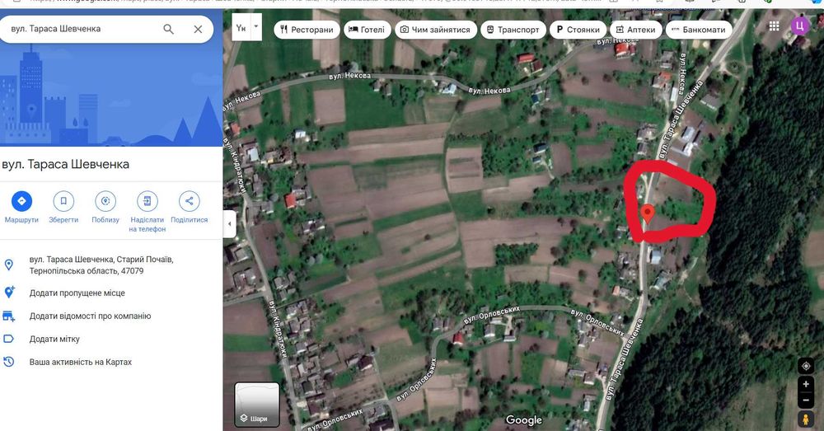Collapse the side panel arrow
824x431 pixels.
(230, 224)
